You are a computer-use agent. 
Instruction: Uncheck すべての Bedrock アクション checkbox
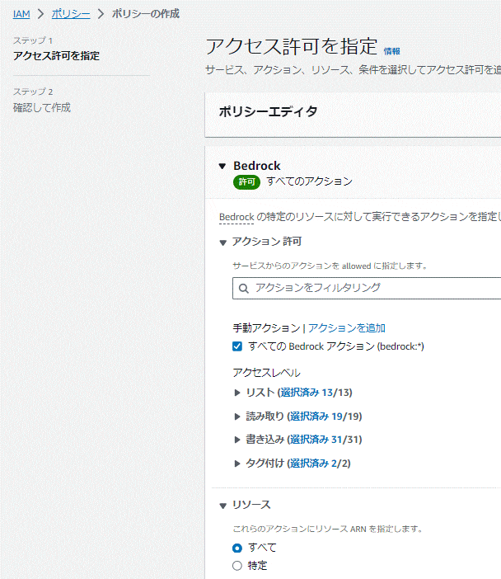pos(237,346)
